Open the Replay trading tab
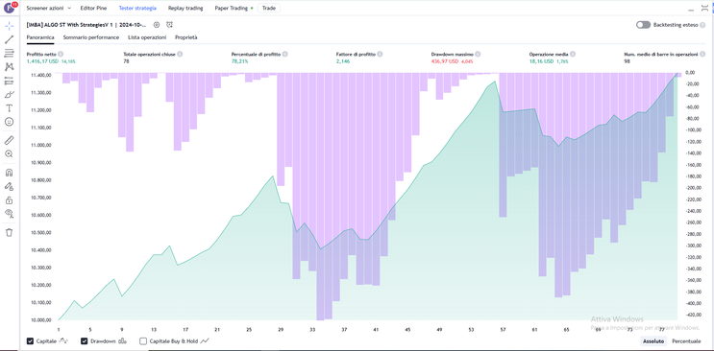714x351 pixels. (185, 9)
